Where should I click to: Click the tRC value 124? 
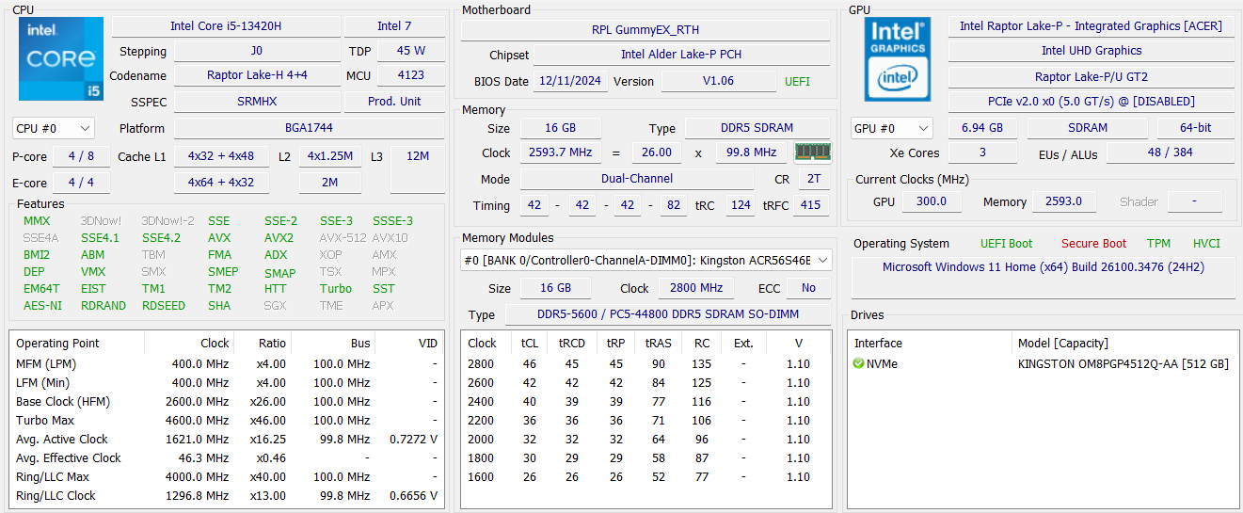[741, 205]
